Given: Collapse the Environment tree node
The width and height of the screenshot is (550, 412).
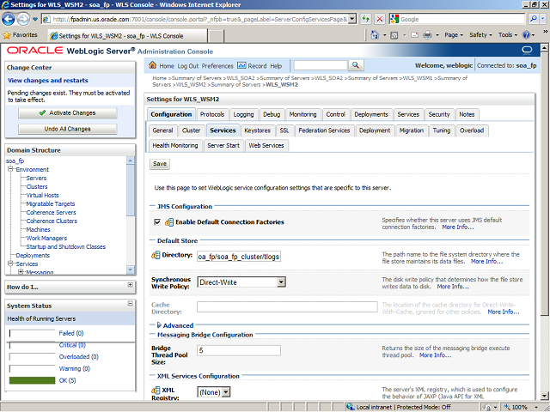Looking at the screenshot, I should point(11,169).
